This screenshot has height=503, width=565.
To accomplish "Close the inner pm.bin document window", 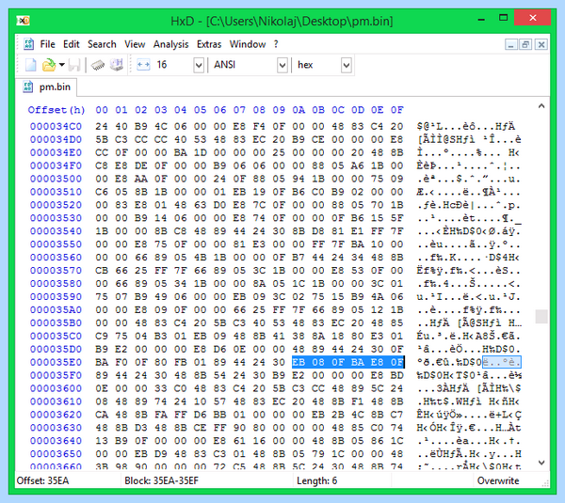I will click(541, 44).
